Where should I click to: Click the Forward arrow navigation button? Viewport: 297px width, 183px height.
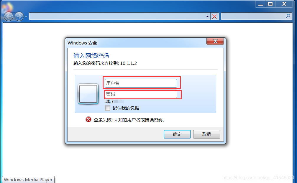(19, 17)
